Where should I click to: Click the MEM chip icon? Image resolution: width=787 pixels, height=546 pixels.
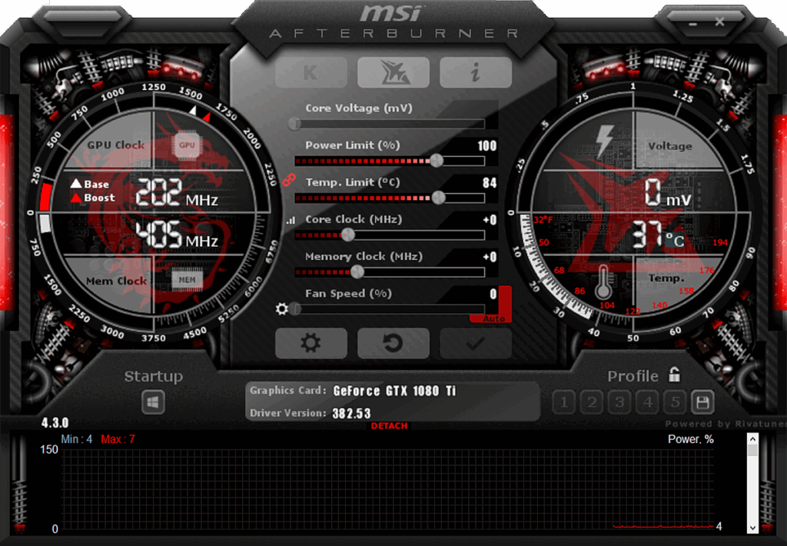[x=187, y=280]
